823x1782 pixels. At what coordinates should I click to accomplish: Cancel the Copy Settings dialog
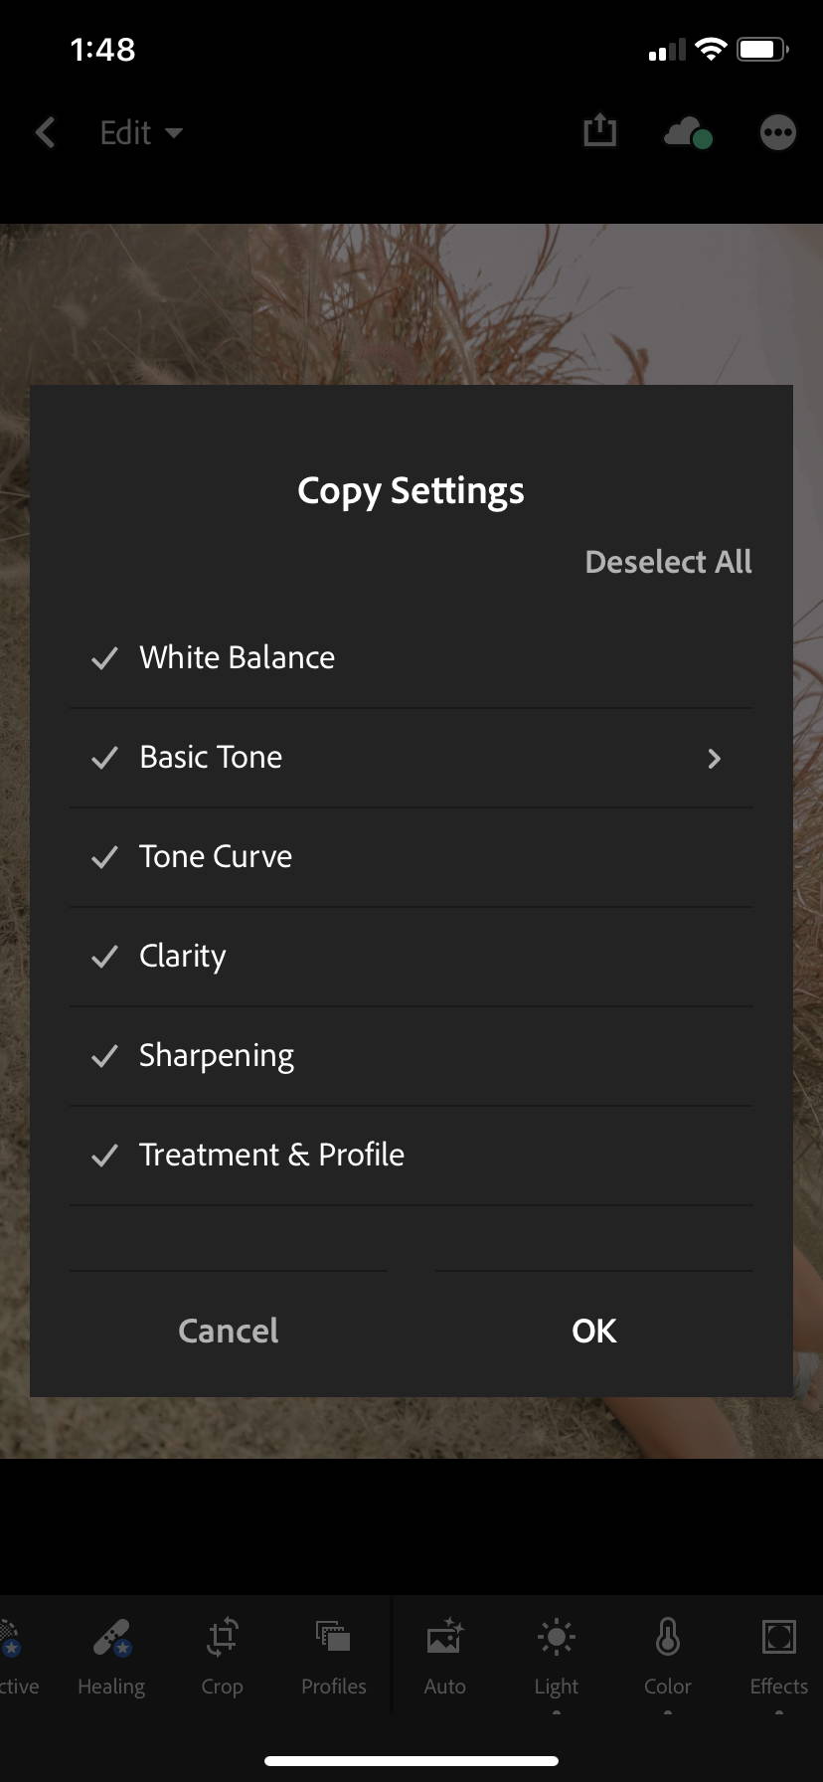[x=228, y=1331]
